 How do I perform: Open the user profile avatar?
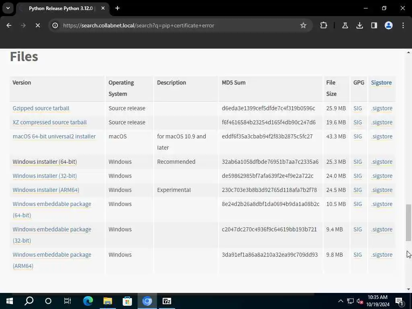pos(389,25)
